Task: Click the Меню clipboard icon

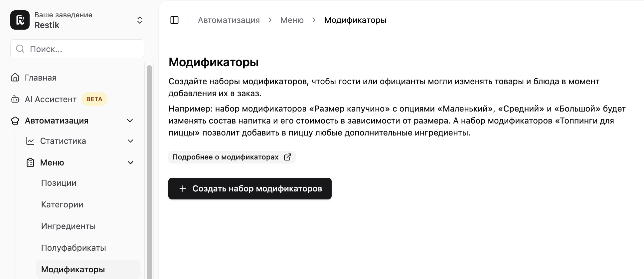Action: (30, 162)
